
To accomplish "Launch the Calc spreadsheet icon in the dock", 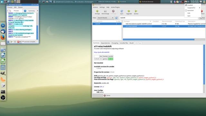I will point(3,62).
